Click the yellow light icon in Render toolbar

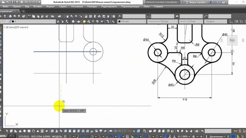point(84,21)
